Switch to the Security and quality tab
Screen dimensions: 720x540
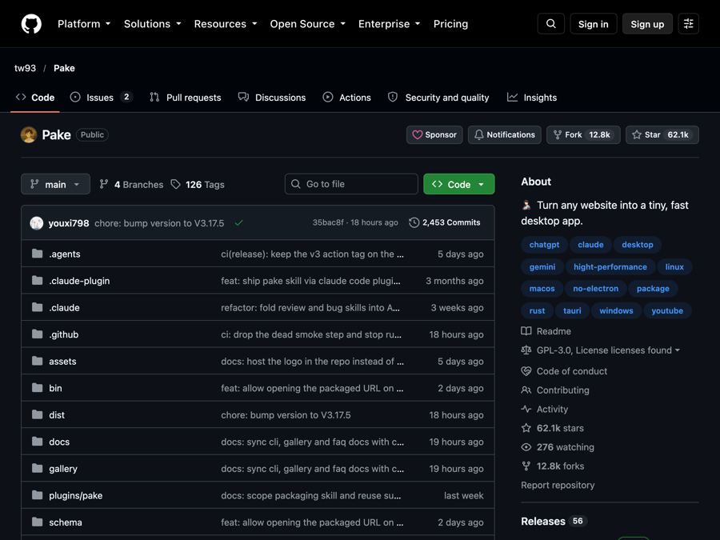(438, 98)
